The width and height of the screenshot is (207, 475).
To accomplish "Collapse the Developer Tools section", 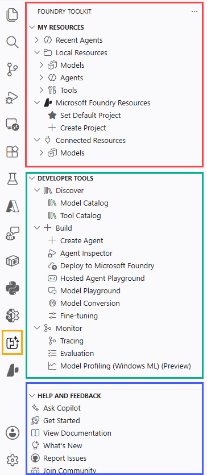I will [32, 178].
